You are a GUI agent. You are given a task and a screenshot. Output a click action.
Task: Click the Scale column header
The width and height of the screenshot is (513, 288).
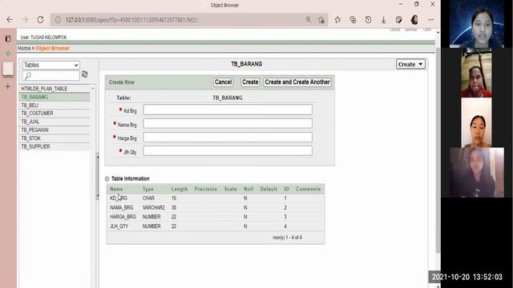click(230, 189)
